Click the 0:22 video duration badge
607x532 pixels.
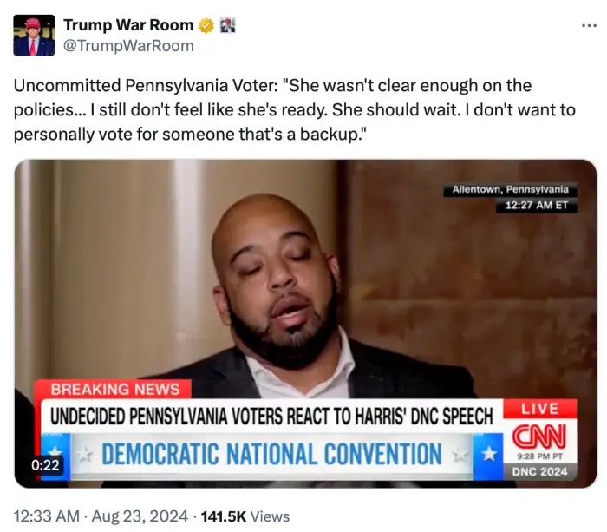coord(45,464)
